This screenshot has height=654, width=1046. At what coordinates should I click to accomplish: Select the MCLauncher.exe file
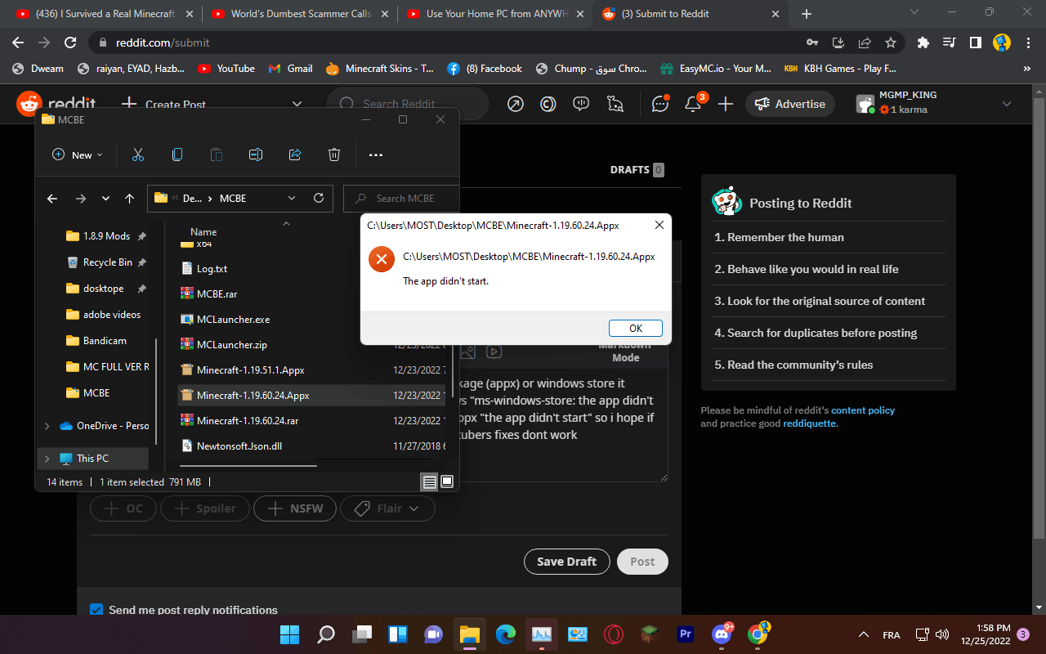pos(233,320)
